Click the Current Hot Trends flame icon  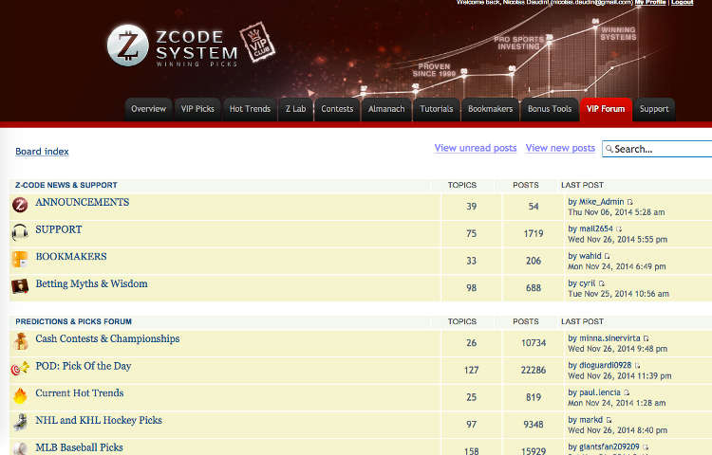[x=20, y=395]
